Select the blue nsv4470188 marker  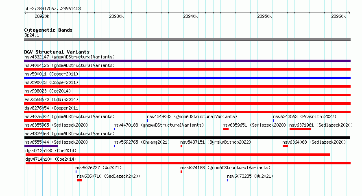coord(114,129)
